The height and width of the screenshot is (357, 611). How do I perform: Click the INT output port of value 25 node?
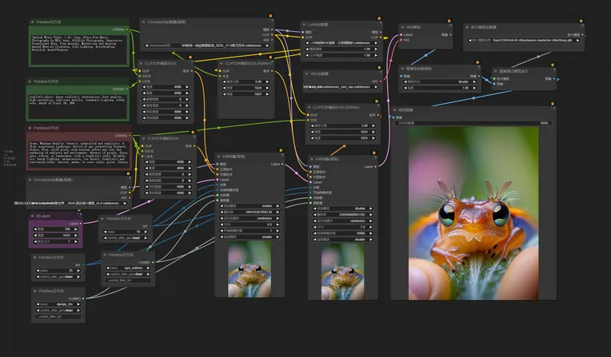click(x=83, y=265)
